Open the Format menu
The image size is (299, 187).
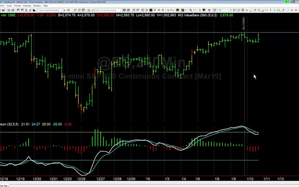(x=17, y=6)
